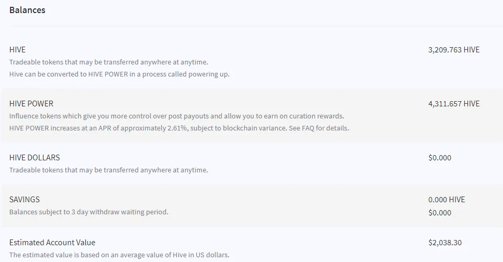Select the HIVE POWER label
This screenshot has height=262, width=503.
coord(31,104)
